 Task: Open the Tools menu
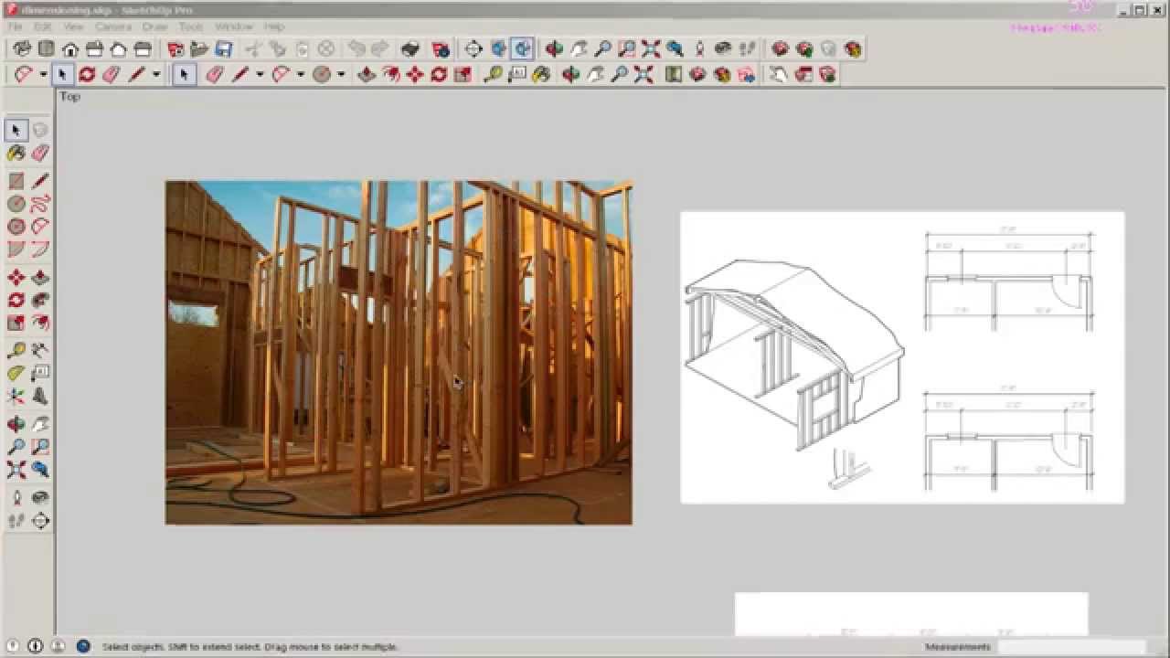pos(191,27)
